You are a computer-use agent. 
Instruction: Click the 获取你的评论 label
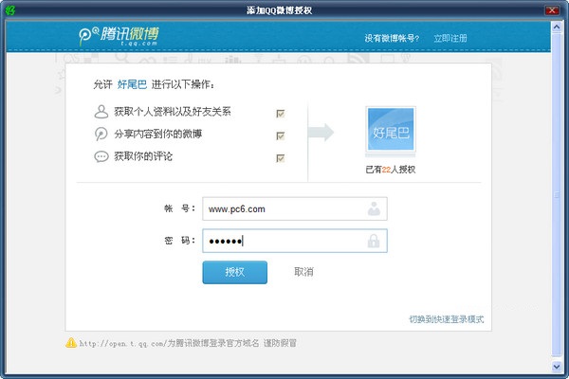tap(143, 156)
